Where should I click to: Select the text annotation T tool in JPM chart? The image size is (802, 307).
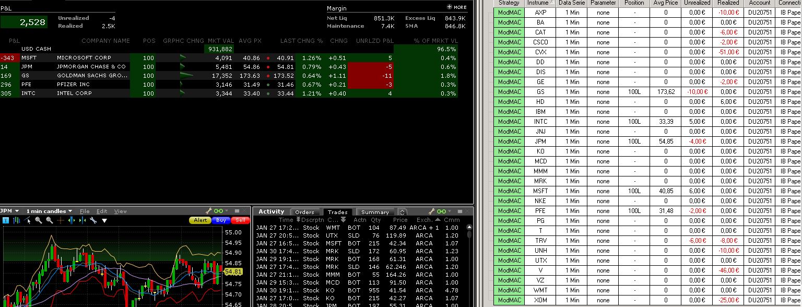pyautogui.click(x=6, y=220)
